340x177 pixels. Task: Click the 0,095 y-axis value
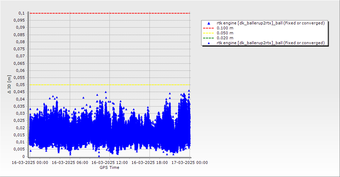19,21
